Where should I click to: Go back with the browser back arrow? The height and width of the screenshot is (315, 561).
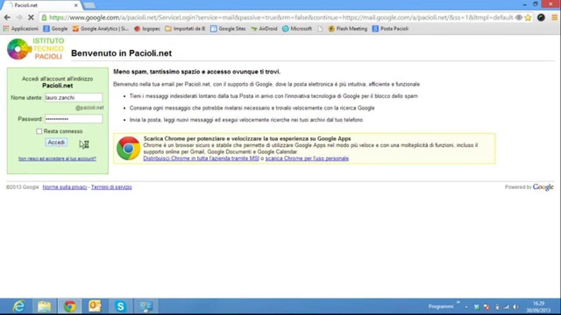(x=7, y=17)
